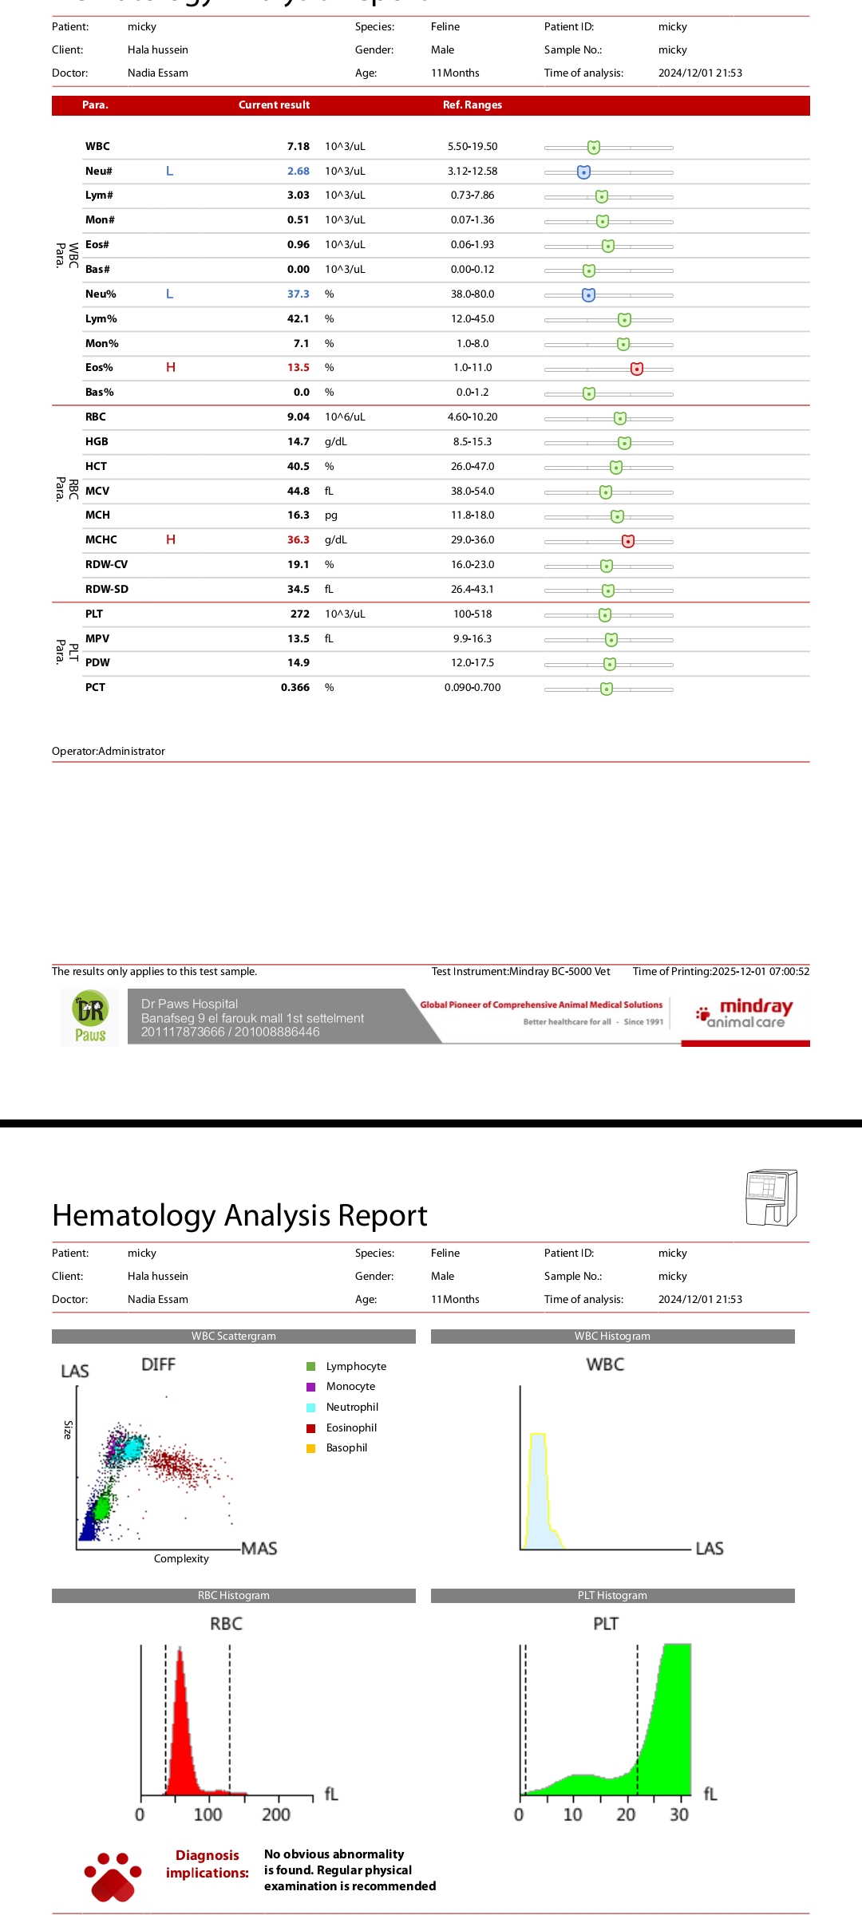
Task: Click the purple Monocyte legend swatch
Action: tap(311, 1387)
